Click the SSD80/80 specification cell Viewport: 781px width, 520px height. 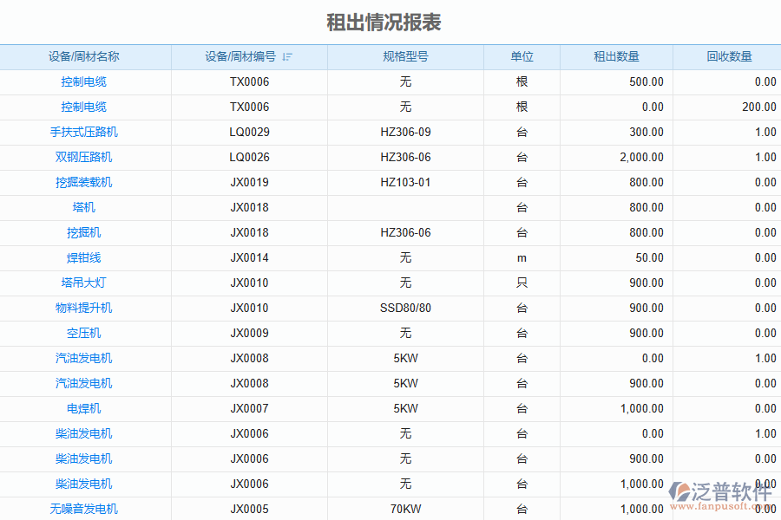(x=405, y=309)
